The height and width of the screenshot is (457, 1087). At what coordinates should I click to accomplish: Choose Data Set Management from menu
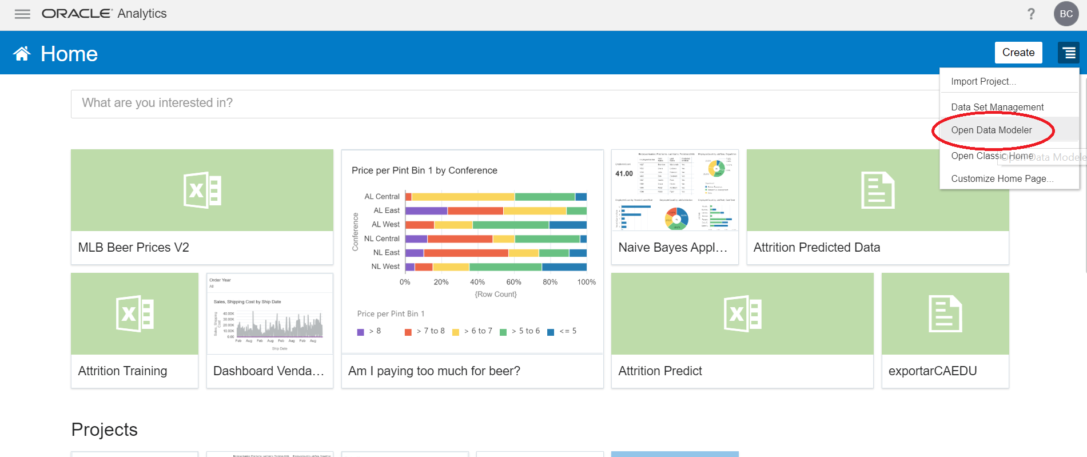pyautogui.click(x=1010, y=107)
